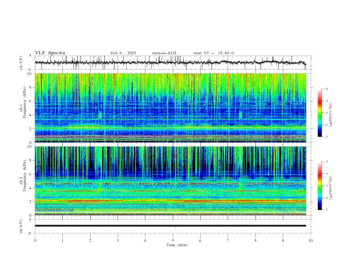
Task: Click the lower 'log(PSD)(V²/Hz)' colorbar label
Action: click(331, 188)
